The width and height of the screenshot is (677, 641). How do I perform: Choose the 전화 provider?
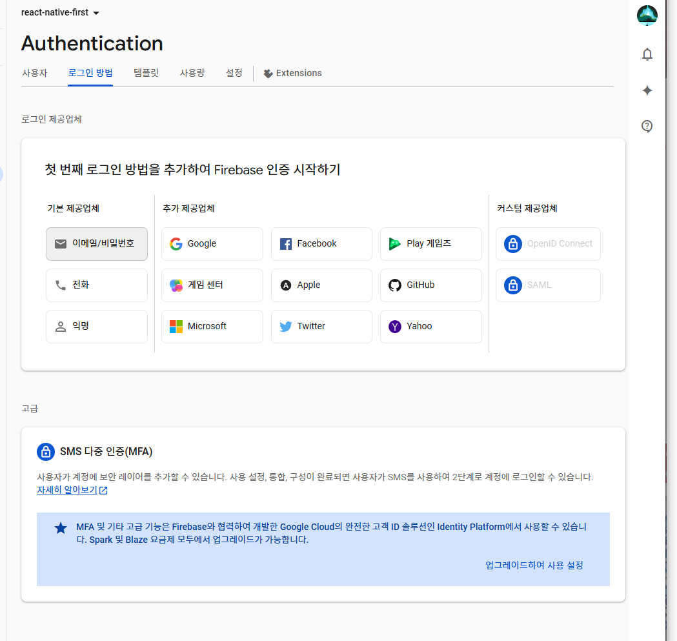pyautogui.click(x=97, y=285)
